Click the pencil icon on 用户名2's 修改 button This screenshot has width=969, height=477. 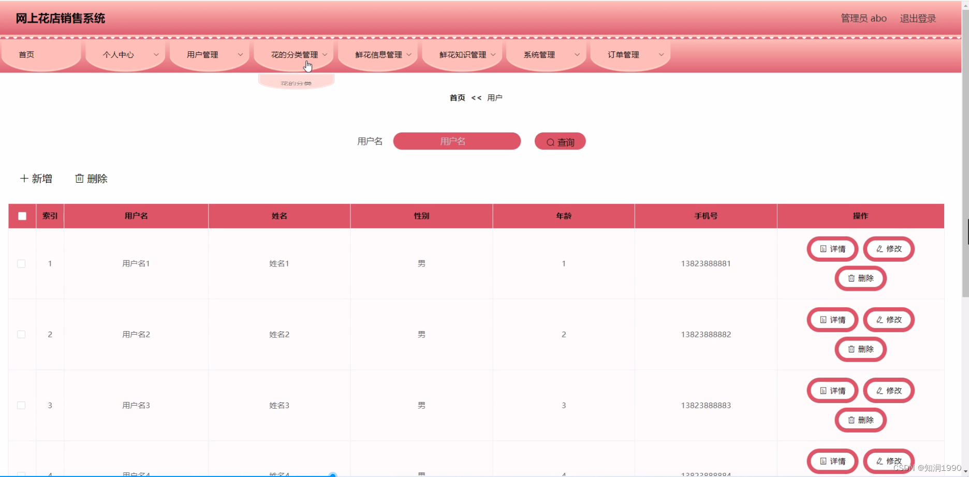pyautogui.click(x=879, y=320)
